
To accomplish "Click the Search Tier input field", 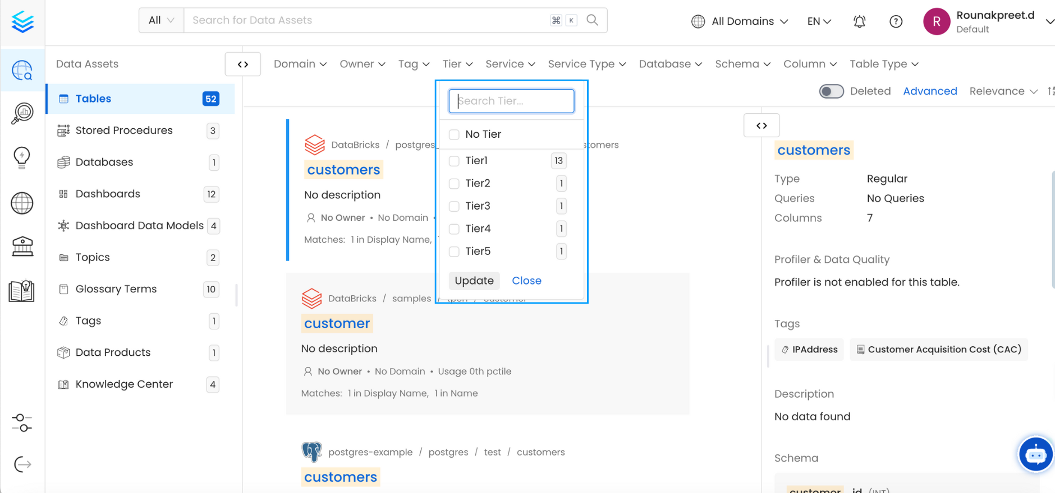I will (511, 101).
